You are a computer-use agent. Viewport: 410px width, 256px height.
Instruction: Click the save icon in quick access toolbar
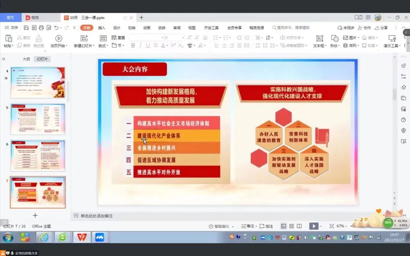26,28
